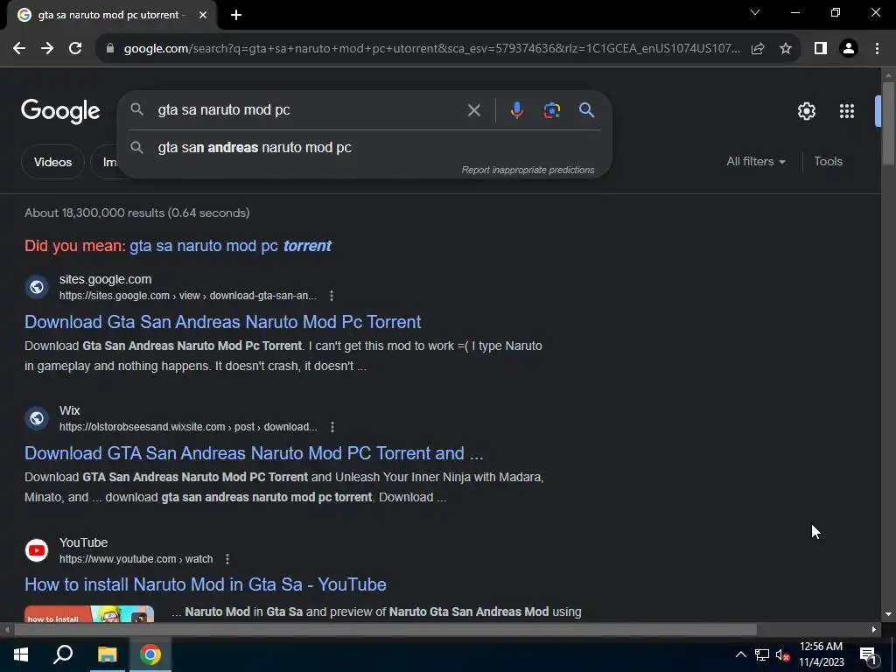The image size is (896, 672).
Task: Open more options for Wix result
Action: pos(332,427)
